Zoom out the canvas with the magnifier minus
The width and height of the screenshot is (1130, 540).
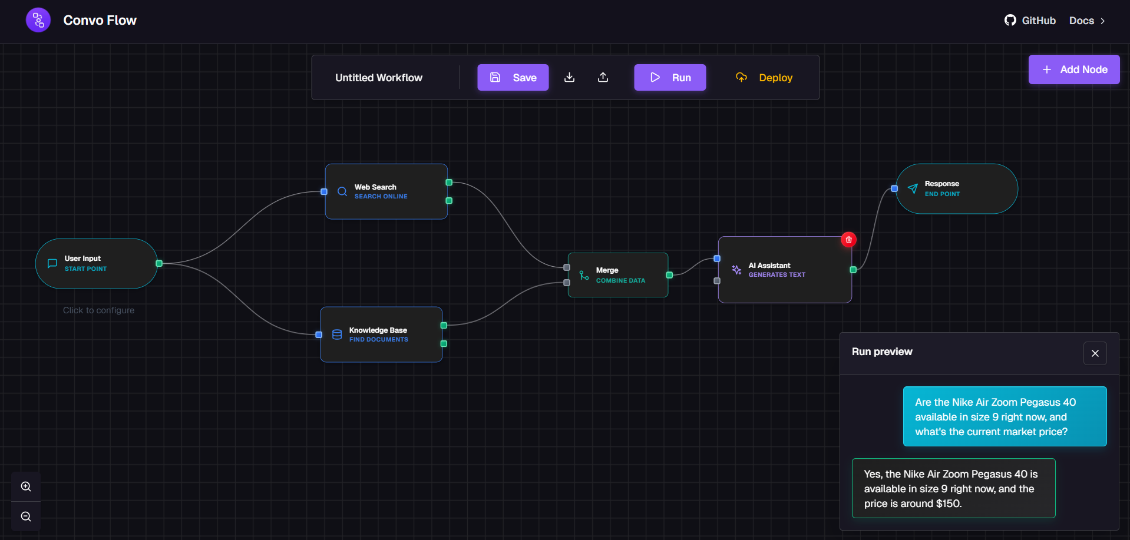(x=25, y=516)
